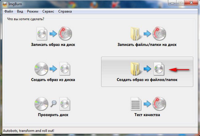Image resolution: width=200 pixels, height=136 pixels.
Task: Click blue arrow icon above Записать образ на диск
Action: point(53,34)
